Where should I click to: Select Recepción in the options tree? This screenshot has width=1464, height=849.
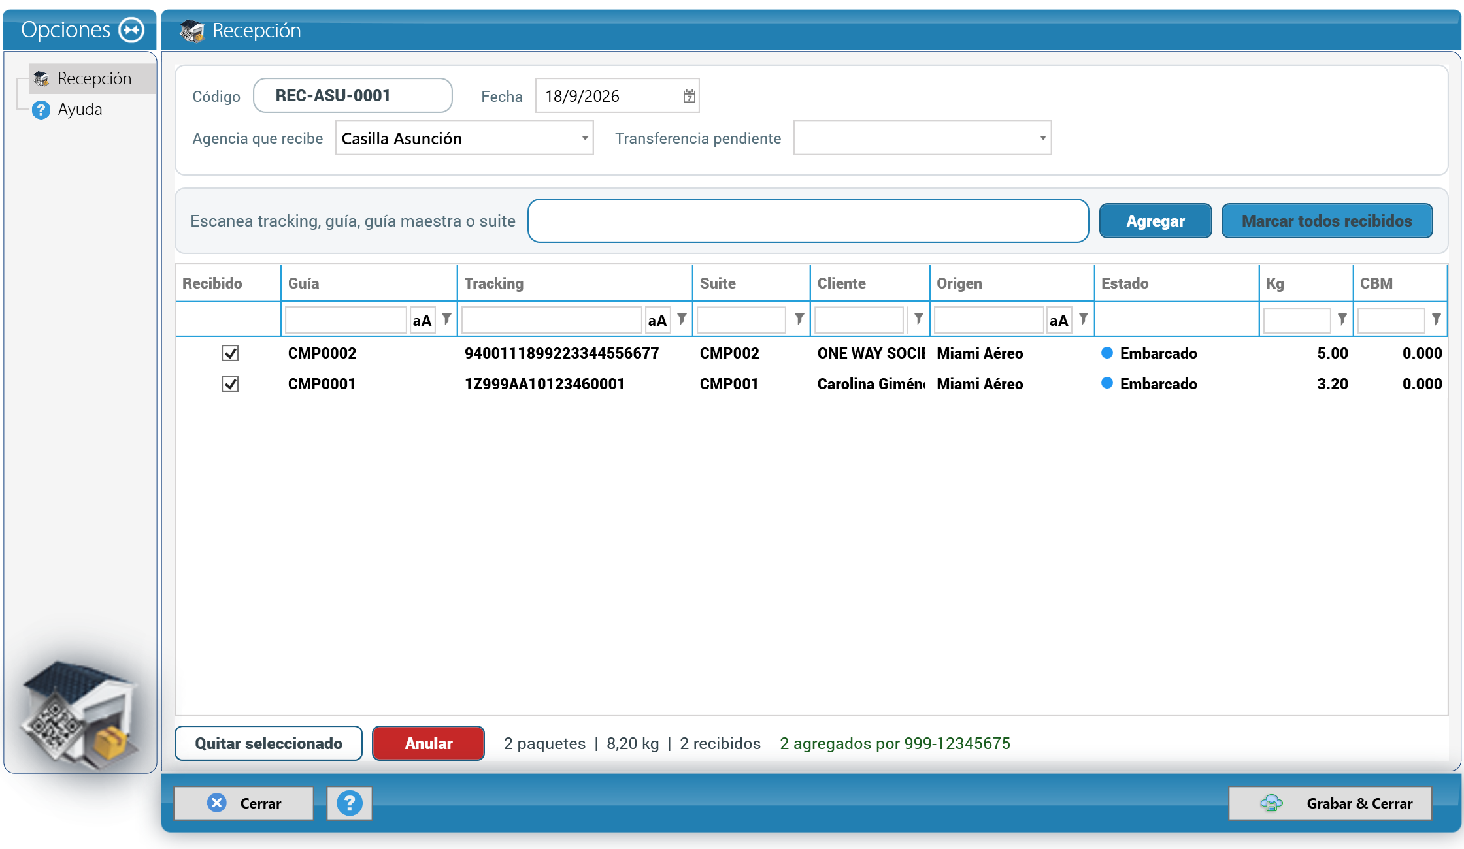pyautogui.click(x=94, y=78)
